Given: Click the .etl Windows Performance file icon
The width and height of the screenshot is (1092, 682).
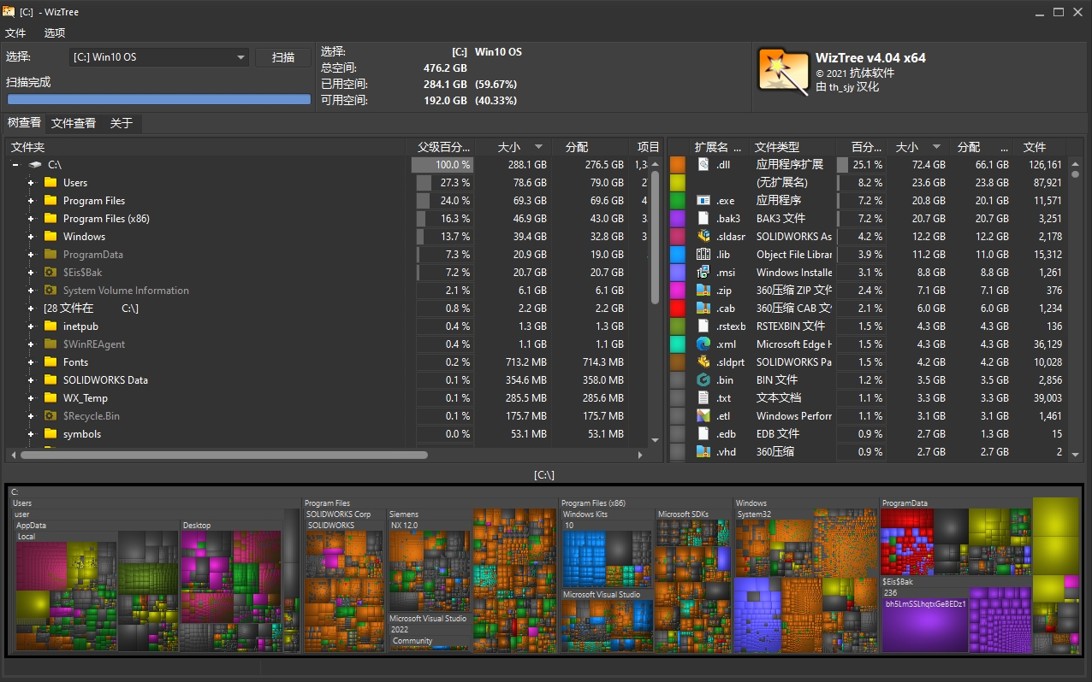Looking at the screenshot, I should pyautogui.click(x=703, y=416).
